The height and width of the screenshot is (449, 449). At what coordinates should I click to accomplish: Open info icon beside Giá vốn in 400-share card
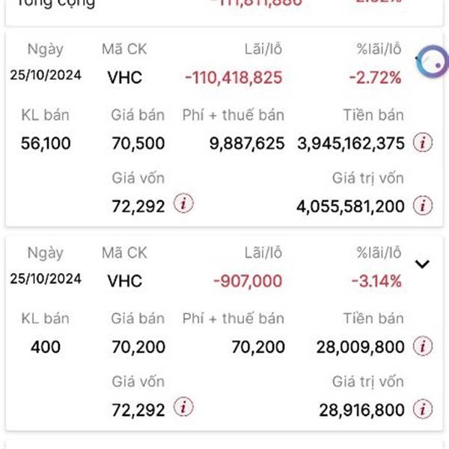pyautogui.click(x=183, y=408)
